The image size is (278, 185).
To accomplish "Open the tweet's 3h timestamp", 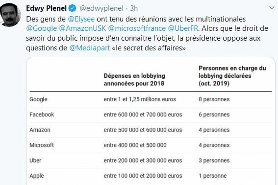I will 134,8.
